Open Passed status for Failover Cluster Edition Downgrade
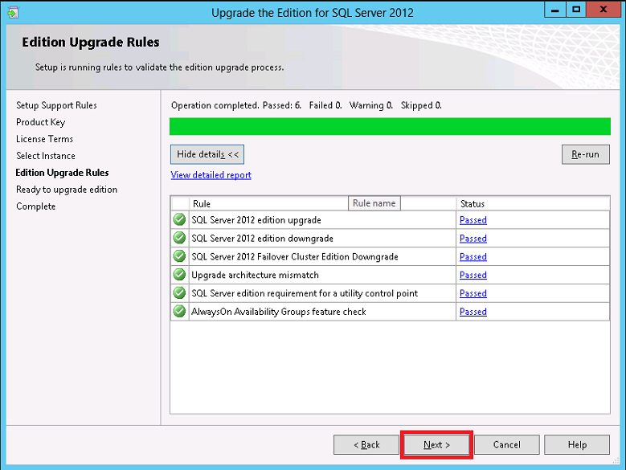The image size is (626, 470). (x=473, y=256)
